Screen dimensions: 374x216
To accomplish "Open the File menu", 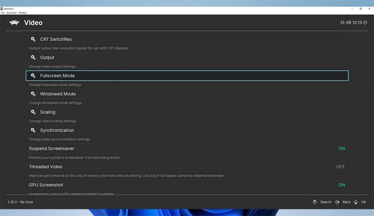I will 3,13.
